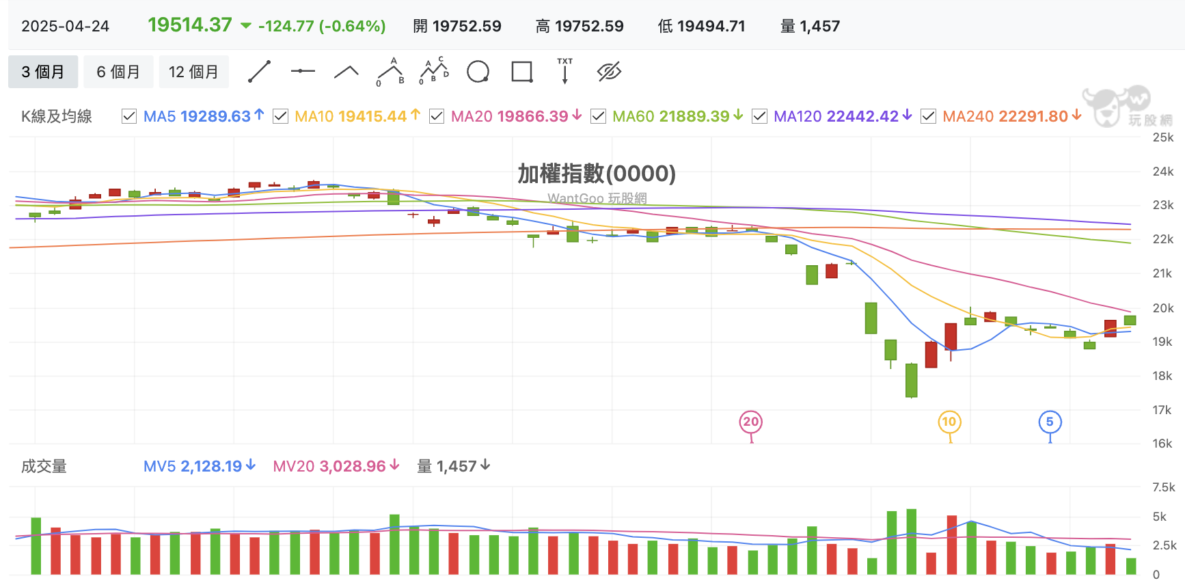The width and height of the screenshot is (1185, 585).
Task: Select the rectangle drawing tool
Action: tap(522, 72)
